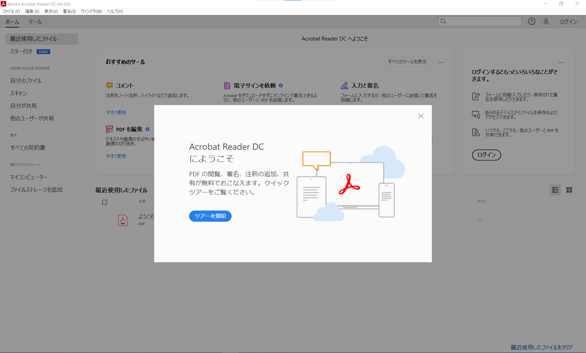Screen dimensions: 586x353
Task: Open the ウィンドウ(W) menu
Action: (x=91, y=12)
